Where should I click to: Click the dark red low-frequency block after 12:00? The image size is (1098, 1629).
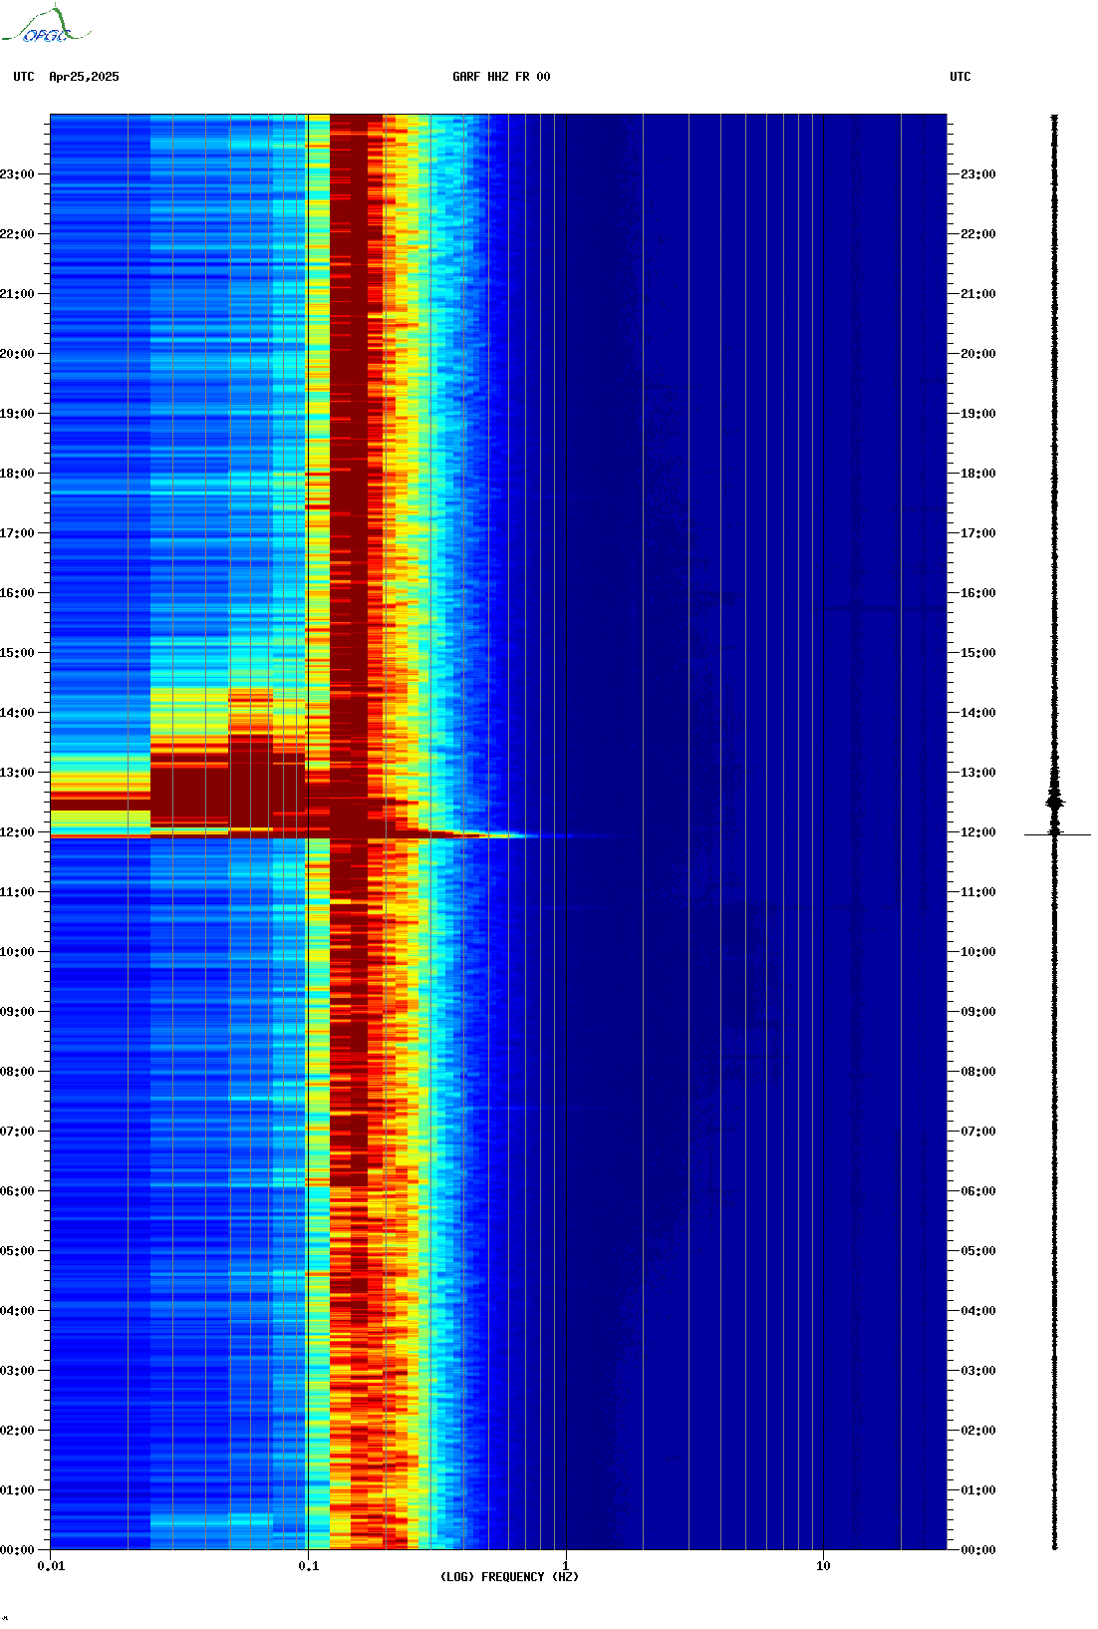[227, 783]
